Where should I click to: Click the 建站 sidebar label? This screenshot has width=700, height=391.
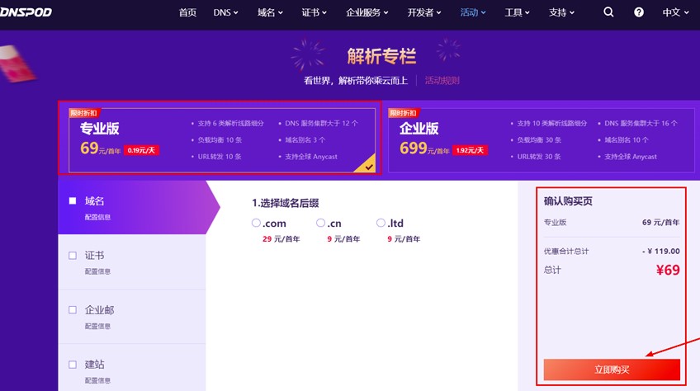click(94, 365)
